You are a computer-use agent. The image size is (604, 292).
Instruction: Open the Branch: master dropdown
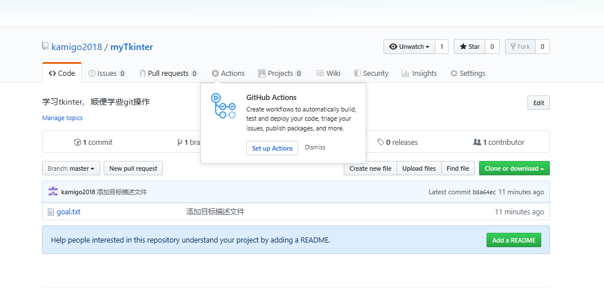[71, 168]
